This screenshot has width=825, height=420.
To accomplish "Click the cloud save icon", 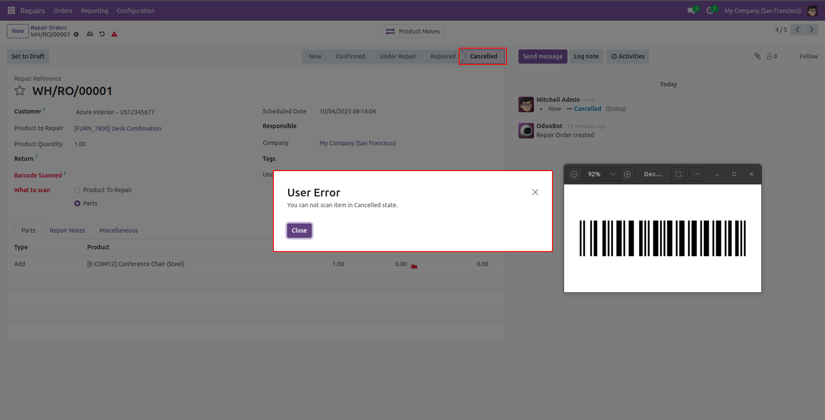I will point(90,34).
